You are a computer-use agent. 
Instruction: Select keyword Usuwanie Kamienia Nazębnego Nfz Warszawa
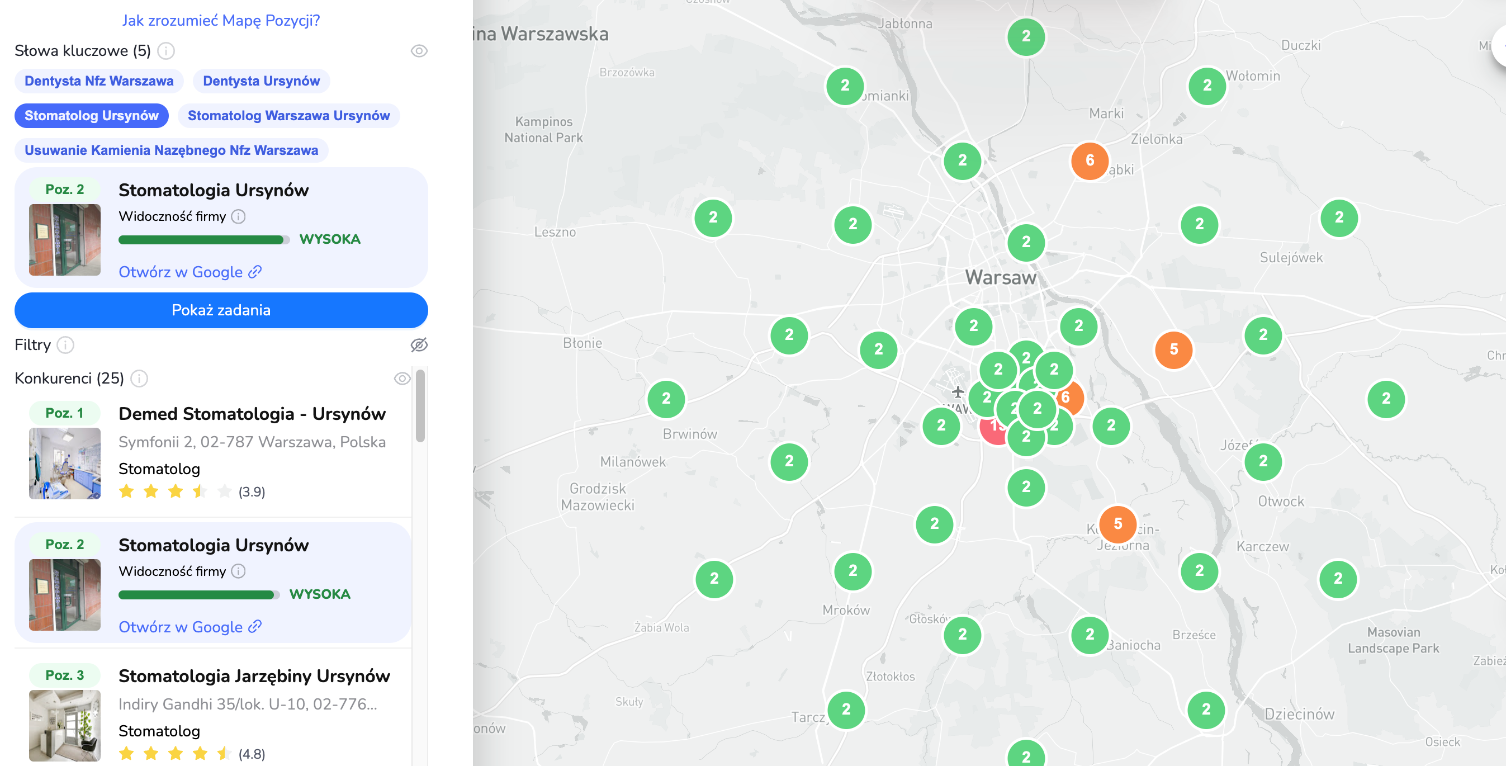click(x=171, y=150)
